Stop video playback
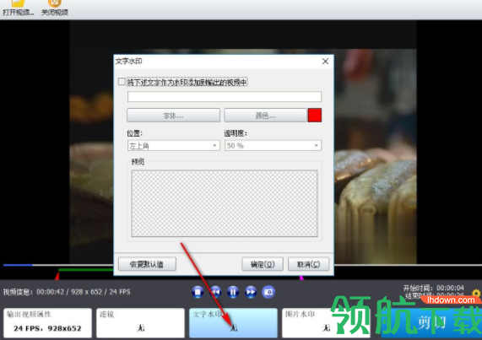Screen dimensions: 482x340 [198, 292]
